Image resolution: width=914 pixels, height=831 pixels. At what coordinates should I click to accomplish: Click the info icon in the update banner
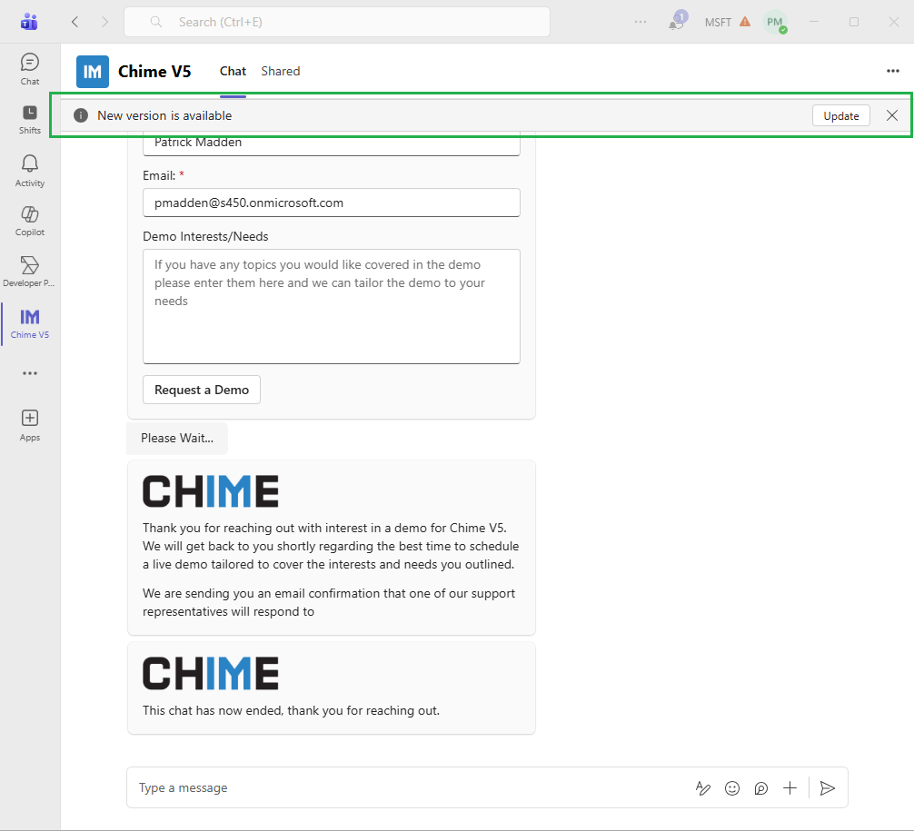(x=81, y=115)
